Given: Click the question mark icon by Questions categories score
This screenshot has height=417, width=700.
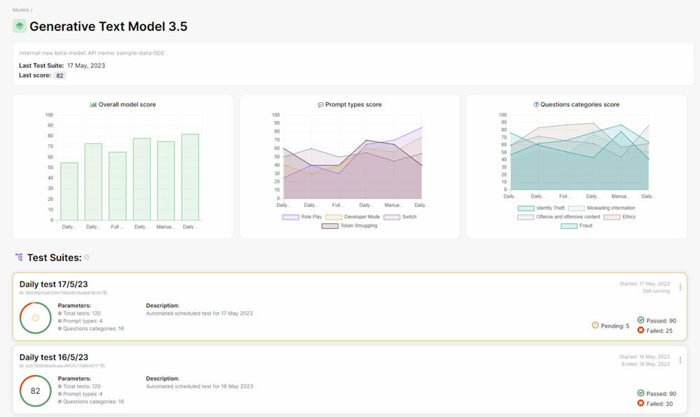Looking at the screenshot, I should coord(536,105).
